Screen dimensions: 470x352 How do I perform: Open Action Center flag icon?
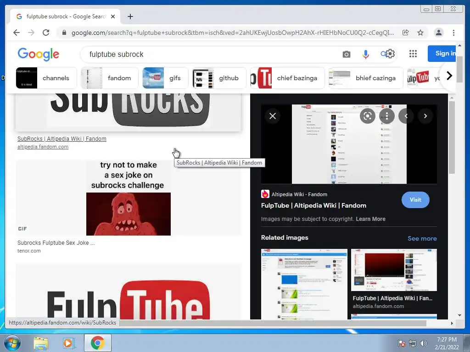pos(401,343)
